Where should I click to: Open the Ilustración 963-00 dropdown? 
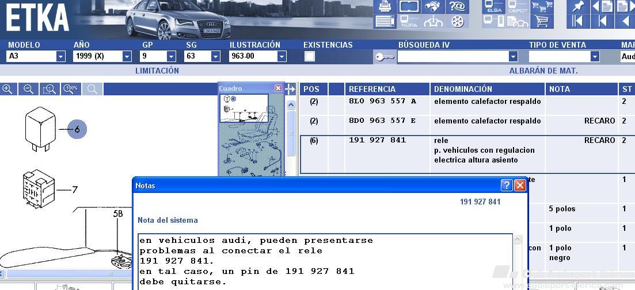[282, 56]
